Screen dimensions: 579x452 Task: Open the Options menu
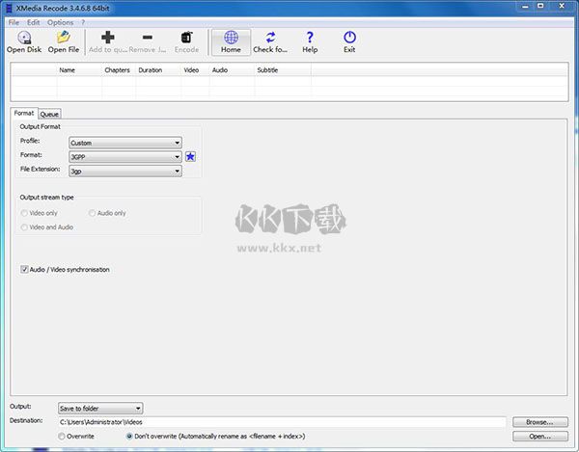pyautogui.click(x=60, y=21)
